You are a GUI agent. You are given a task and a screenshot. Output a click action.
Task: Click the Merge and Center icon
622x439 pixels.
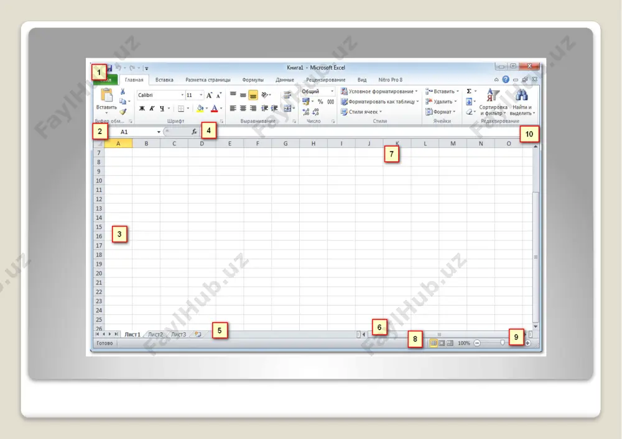287,108
